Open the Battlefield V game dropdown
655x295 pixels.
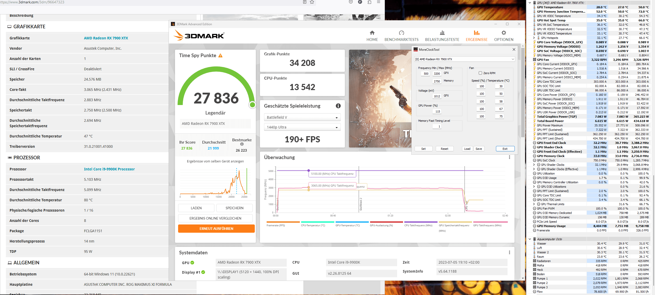pyautogui.click(x=302, y=117)
